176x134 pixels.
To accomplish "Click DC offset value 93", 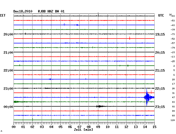I will [x=173, y=107].
